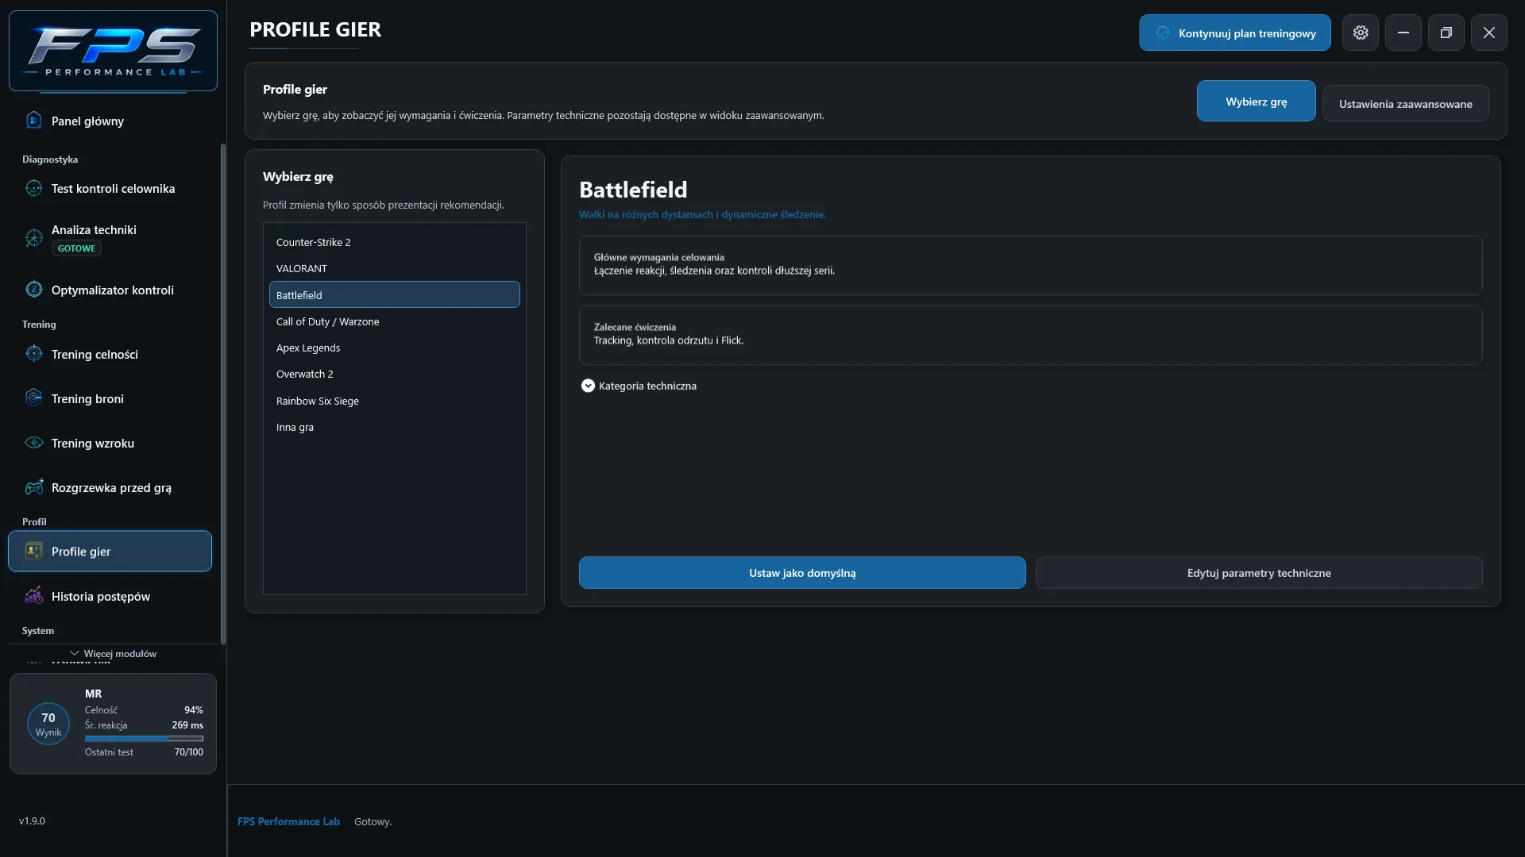Viewport: 1525px width, 857px height.
Task: Click the FPS Performance Lab logo
Action: pos(113,51)
